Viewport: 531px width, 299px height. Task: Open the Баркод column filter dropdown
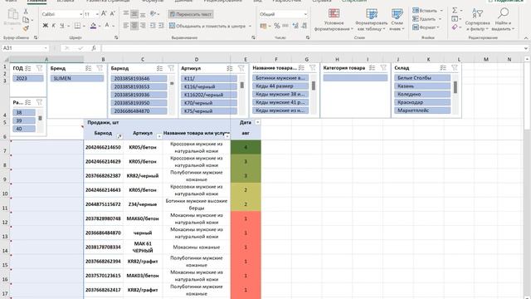[x=119, y=136]
